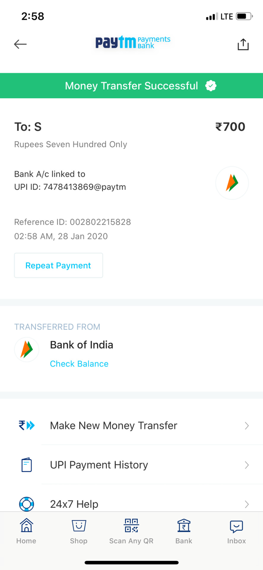Tap the 24x7 Help lifebuoy icon

pyautogui.click(x=27, y=504)
